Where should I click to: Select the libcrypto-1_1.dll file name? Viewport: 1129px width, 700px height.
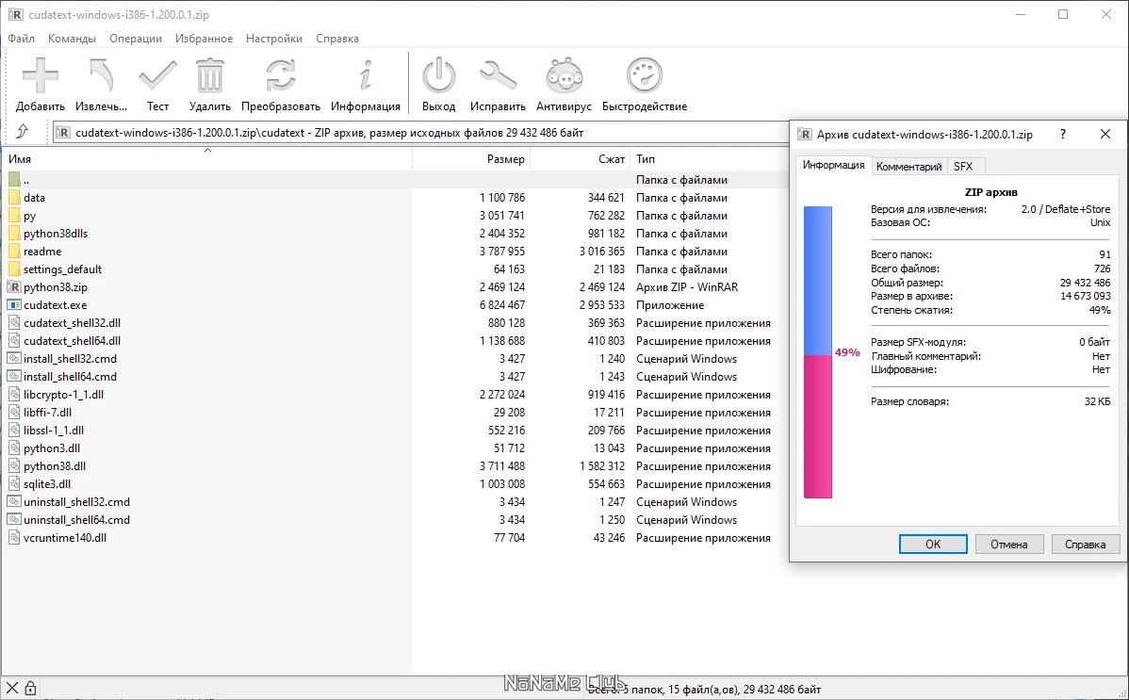tap(63, 395)
